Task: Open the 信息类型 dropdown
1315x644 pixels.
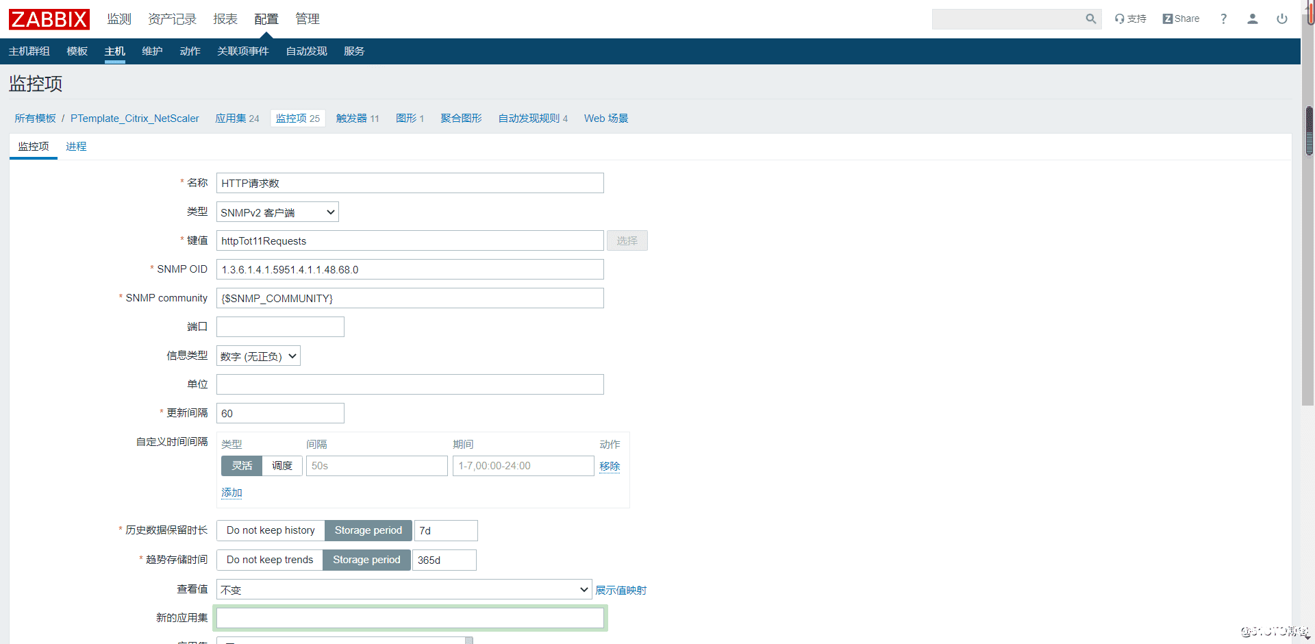Action: point(258,356)
